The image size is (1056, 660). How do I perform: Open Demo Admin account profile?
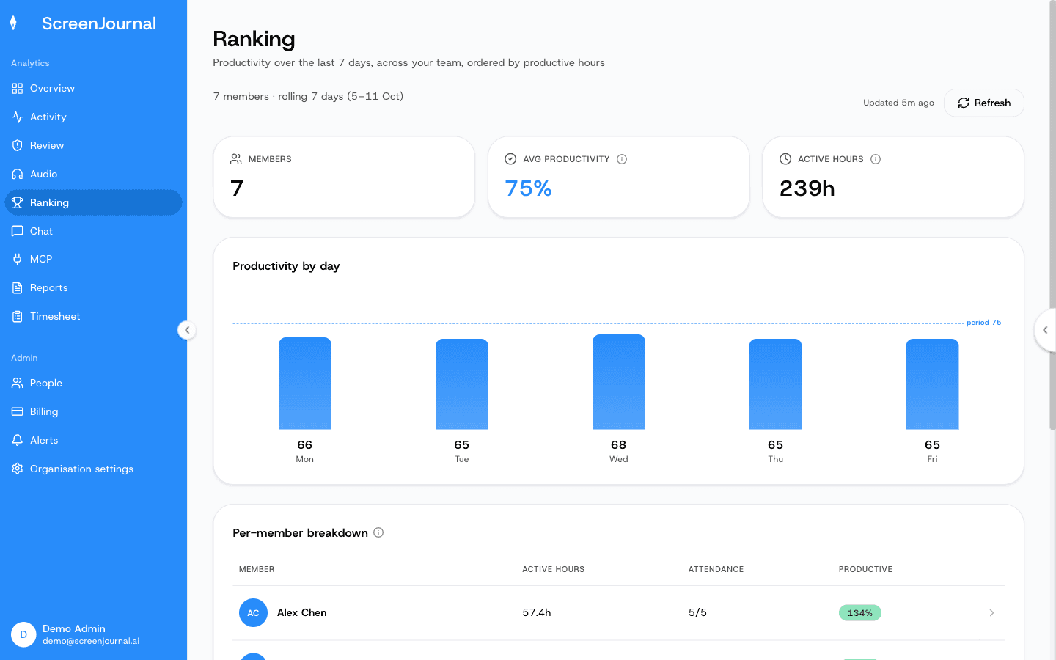(x=93, y=634)
